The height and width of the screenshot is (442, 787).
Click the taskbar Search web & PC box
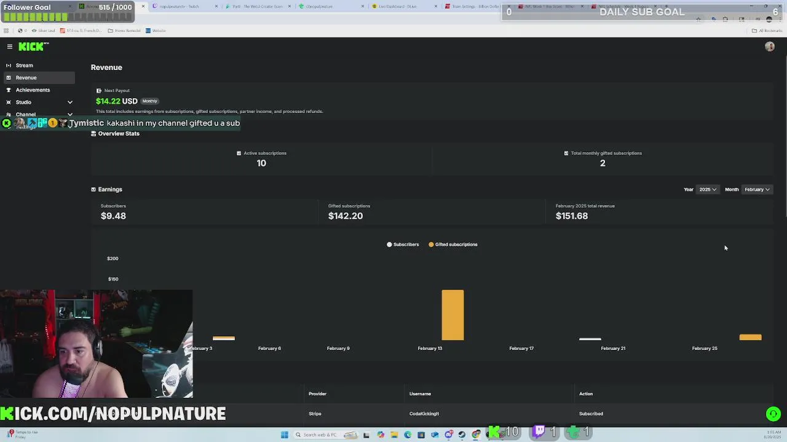pos(326,435)
